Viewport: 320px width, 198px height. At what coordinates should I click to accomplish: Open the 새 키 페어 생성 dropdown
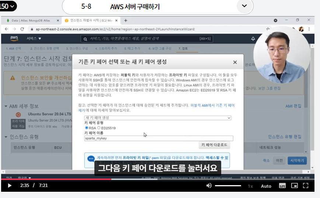158,118
